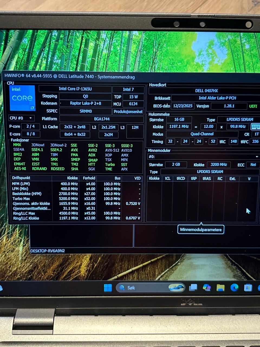Image resolution: width=260 pixels, height=347 pixels.
Task: Click the memory module icon beside 99.8 MHz
Action: (x=255, y=127)
